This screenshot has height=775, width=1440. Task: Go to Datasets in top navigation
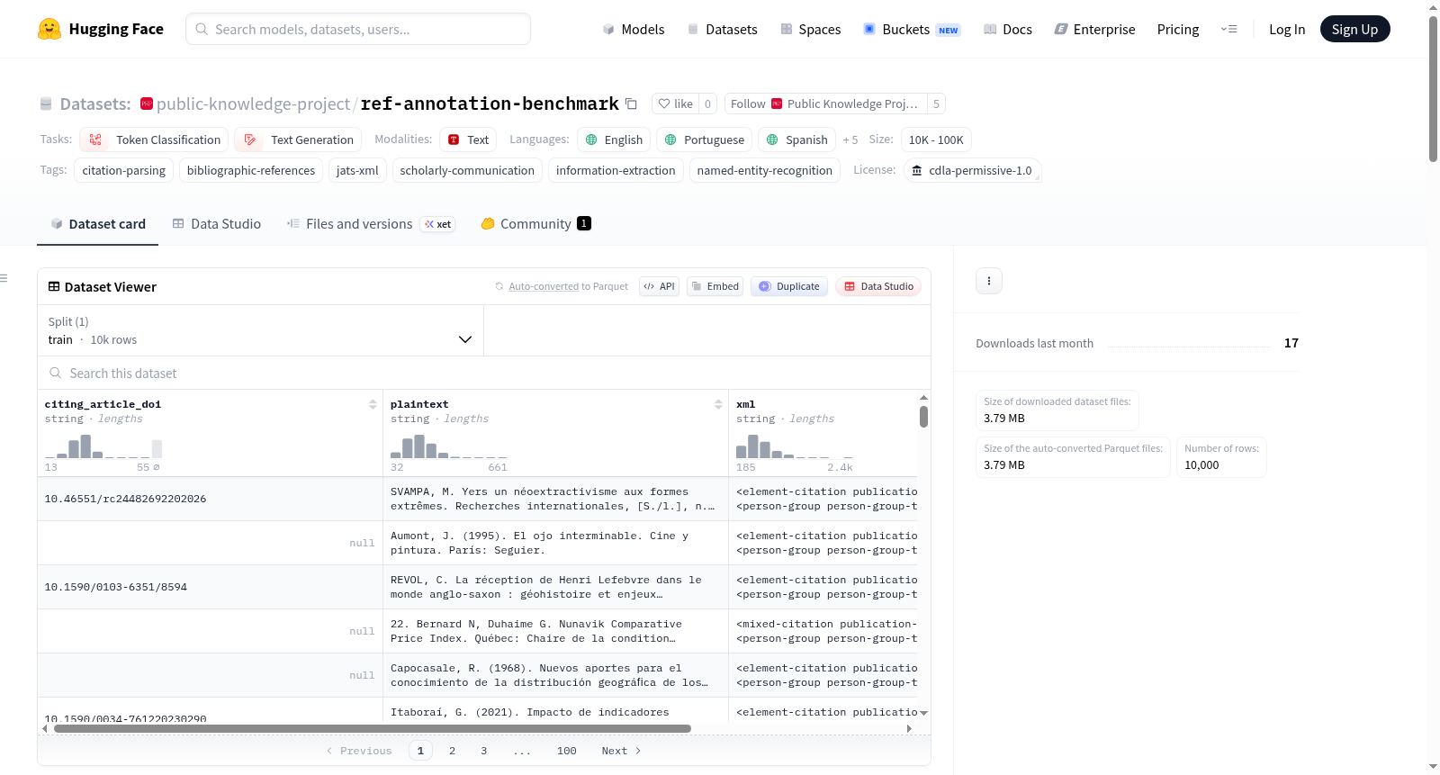pos(722,29)
